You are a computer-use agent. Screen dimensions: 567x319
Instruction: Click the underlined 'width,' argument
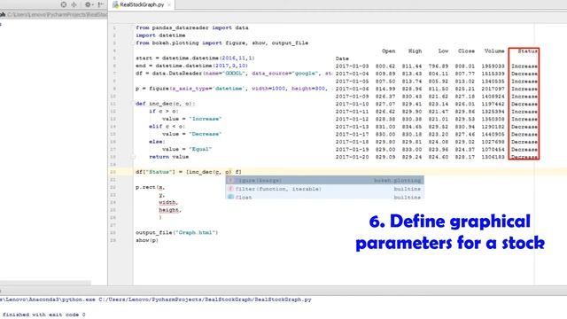click(x=168, y=202)
